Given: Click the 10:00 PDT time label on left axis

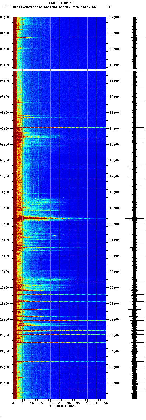Looking at the screenshot, I should coord(4,176).
